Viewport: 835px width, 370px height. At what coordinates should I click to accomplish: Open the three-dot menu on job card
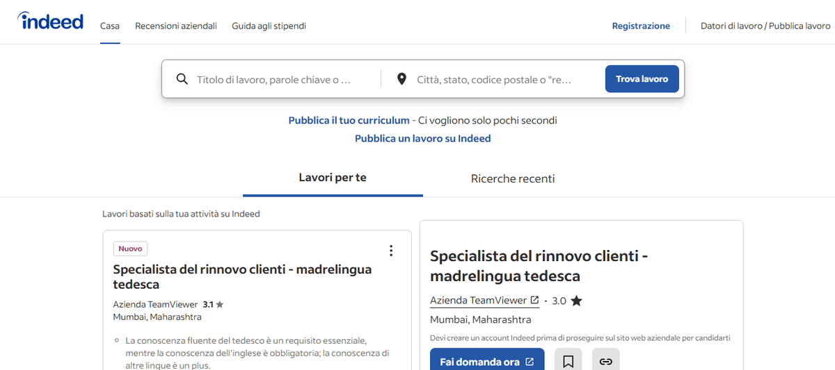[x=391, y=251]
